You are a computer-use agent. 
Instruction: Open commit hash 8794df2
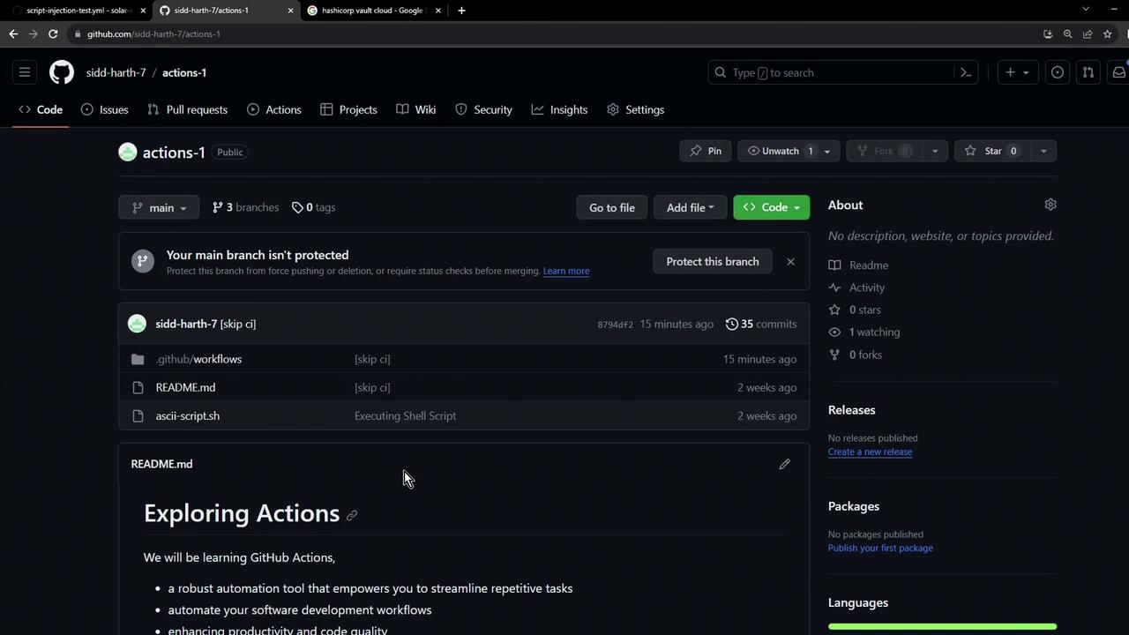(615, 325)
